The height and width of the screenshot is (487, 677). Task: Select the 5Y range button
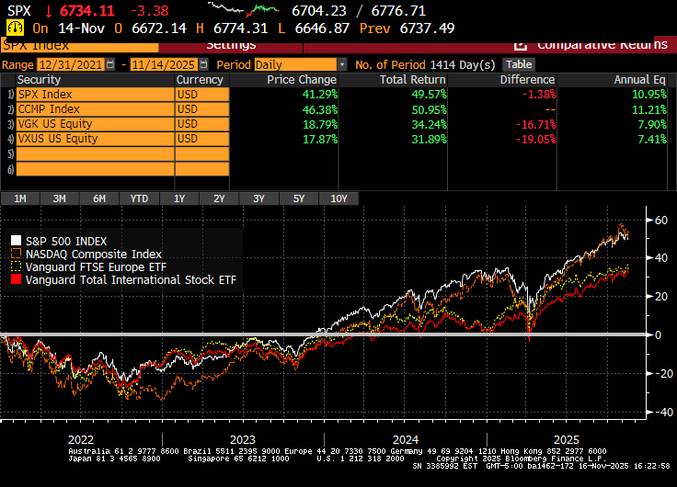pyautogui.click(x=299, y=198)
